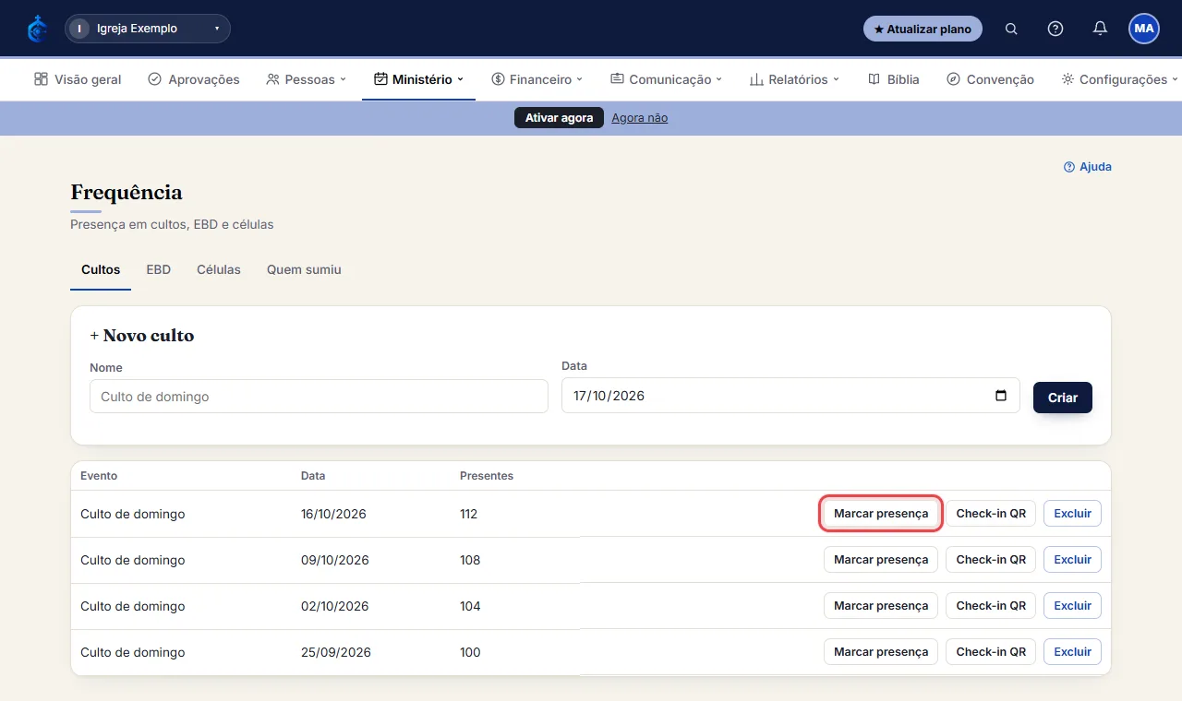Viewport: 1182px width, 701px height.
Task: Expand the Configurações menu
Action: click(x=1119, y=79)
